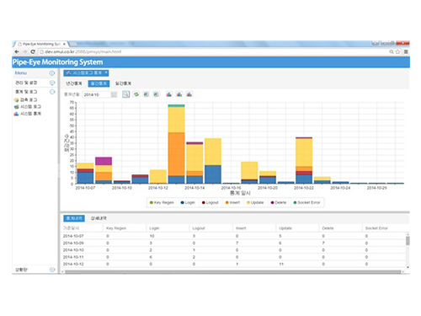Open the calendar date picker icon
This screenshot has width=421, height=316.
tap(114, 94)
